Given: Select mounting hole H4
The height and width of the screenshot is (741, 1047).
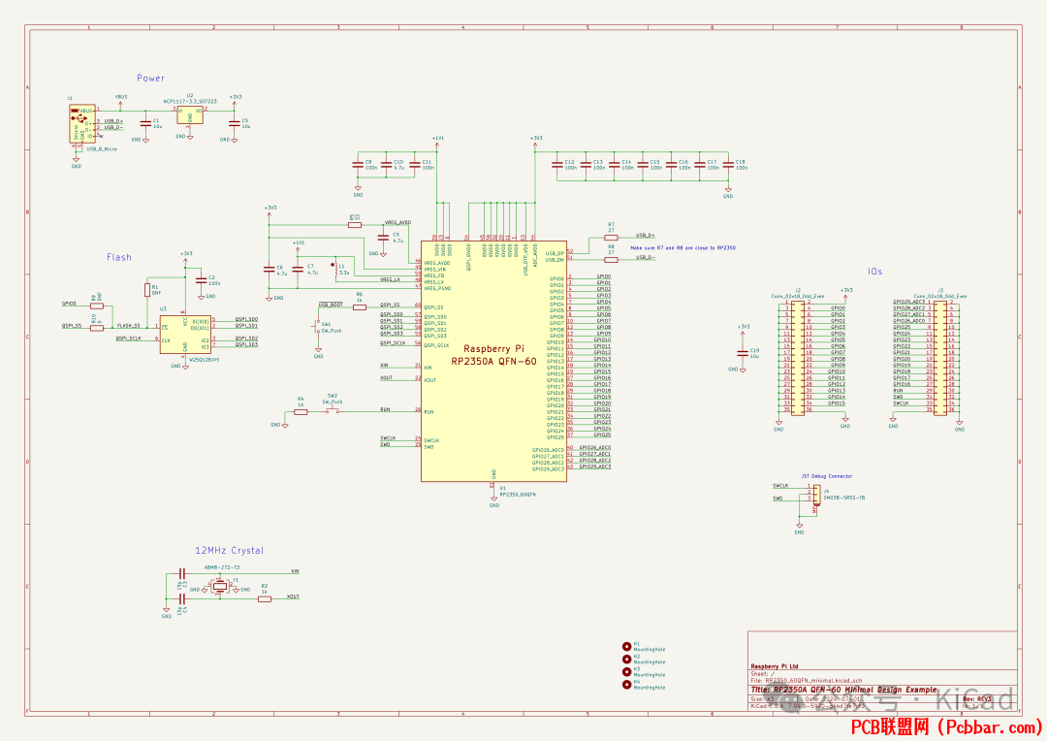Looking at the screenshot, I should pyautogui.click(x=626, y=684).
